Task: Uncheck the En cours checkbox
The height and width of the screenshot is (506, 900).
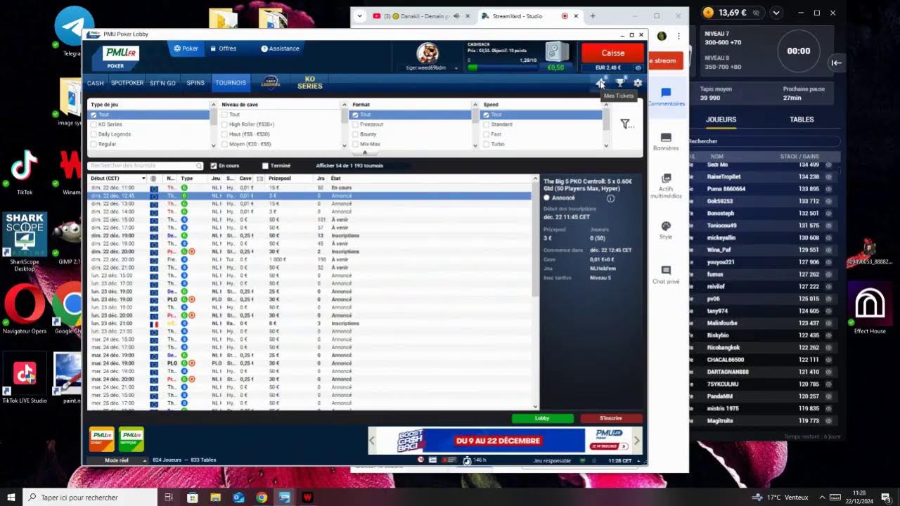Action: point(214,166)
